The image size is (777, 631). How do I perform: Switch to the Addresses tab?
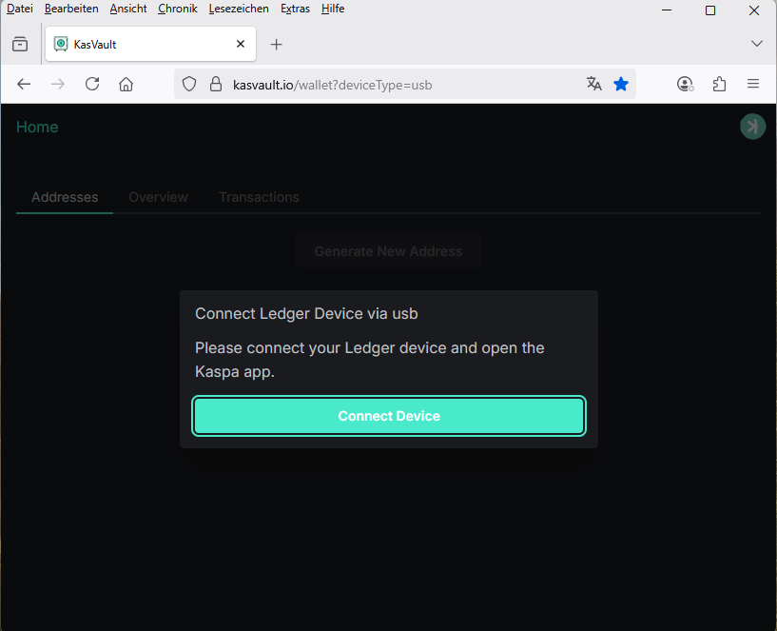pos(65,197)
